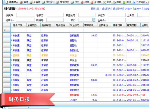Click the 审核 audit icon
Screen dimensions: 150x109
pyautogui.click(x=21, y=2)
